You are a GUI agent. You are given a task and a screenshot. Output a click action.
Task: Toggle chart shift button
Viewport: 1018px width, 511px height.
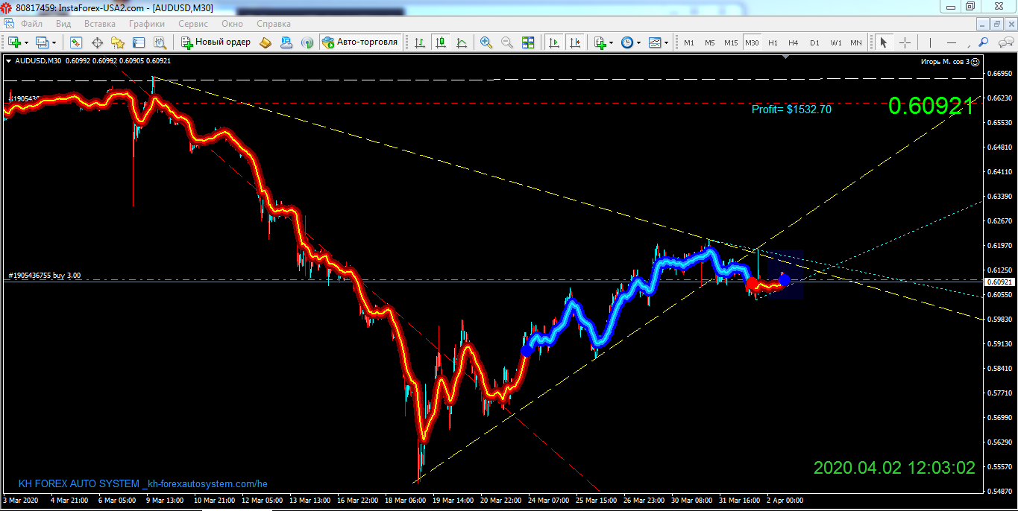[574, 42]
